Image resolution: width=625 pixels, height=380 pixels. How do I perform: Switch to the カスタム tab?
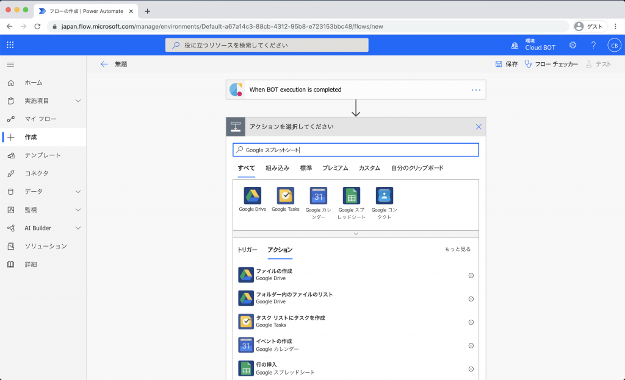pyautogui.click(x=369, y=168)
